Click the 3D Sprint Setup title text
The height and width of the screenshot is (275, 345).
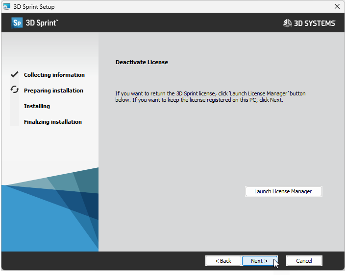pos(34,7)
